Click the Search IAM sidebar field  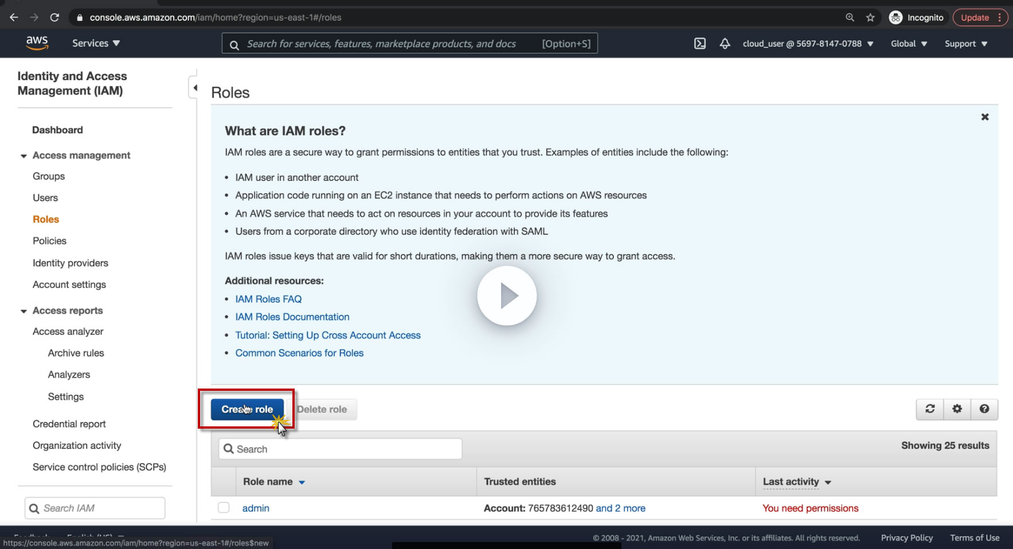pos(95,508)
